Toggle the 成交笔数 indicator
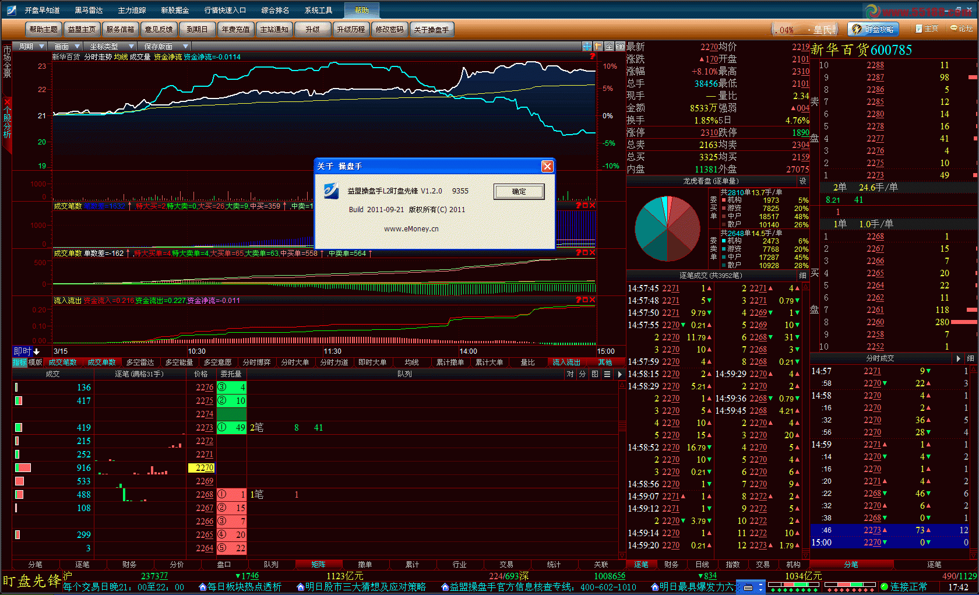Viewport: 979px width, 595px height. click(63, 362)
